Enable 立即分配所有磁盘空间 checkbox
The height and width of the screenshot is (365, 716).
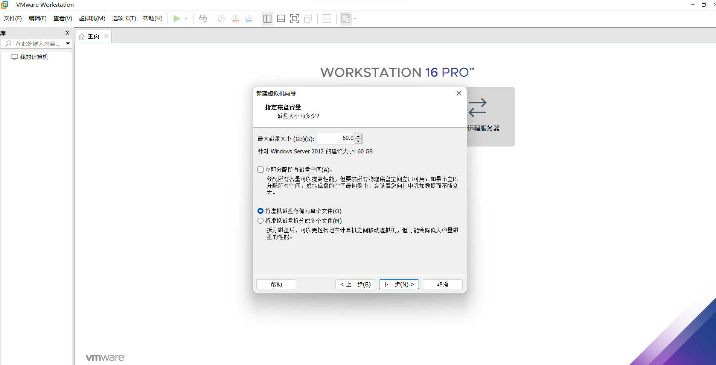(x=261, y=170)
